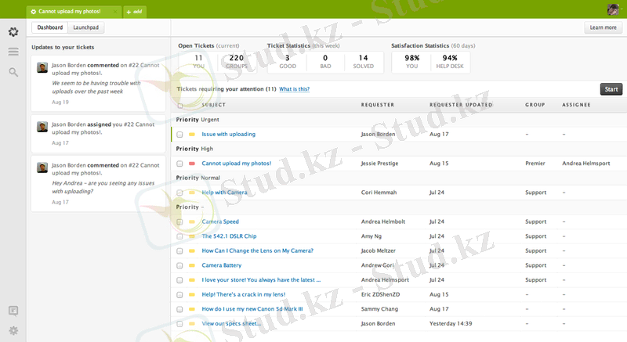Check the 'Camera Speed' ticket checkbox
This screenshot has height=342, width=627.
180,222
